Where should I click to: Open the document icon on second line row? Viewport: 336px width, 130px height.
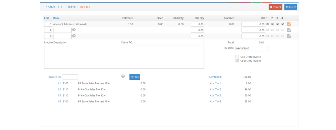(x=289, y=30)
